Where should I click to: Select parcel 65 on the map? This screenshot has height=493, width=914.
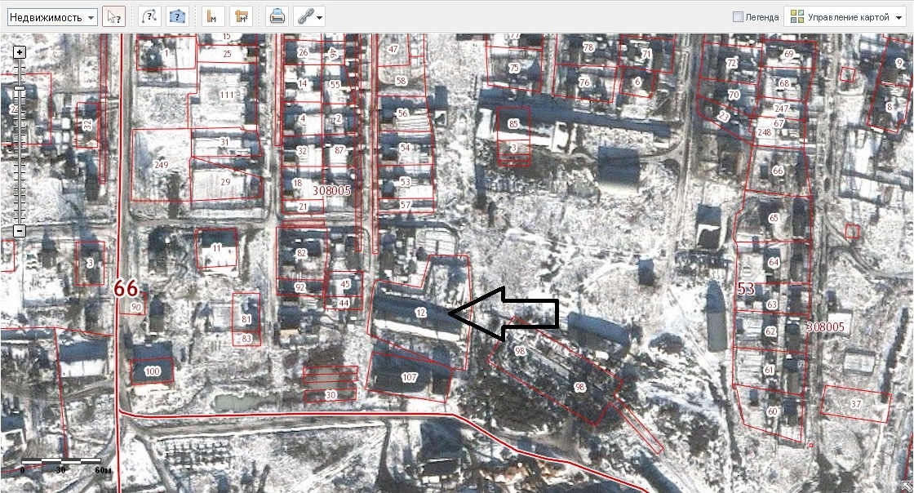pos(774,219)
